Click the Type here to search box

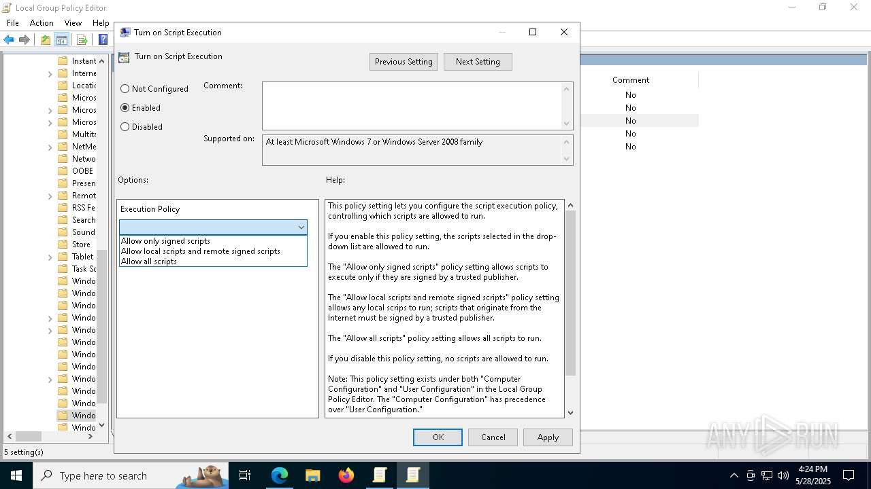131,475
